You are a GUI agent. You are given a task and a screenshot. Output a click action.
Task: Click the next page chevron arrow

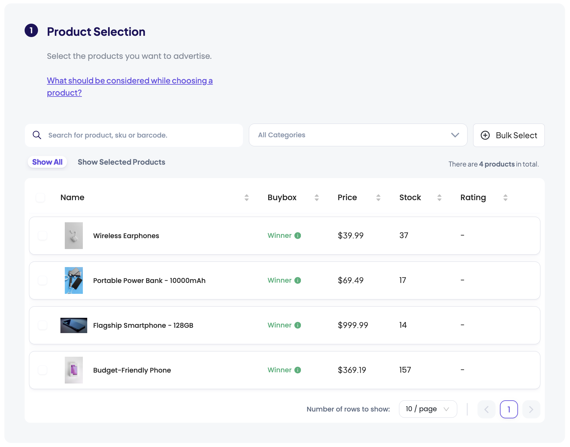pos(531,409)
